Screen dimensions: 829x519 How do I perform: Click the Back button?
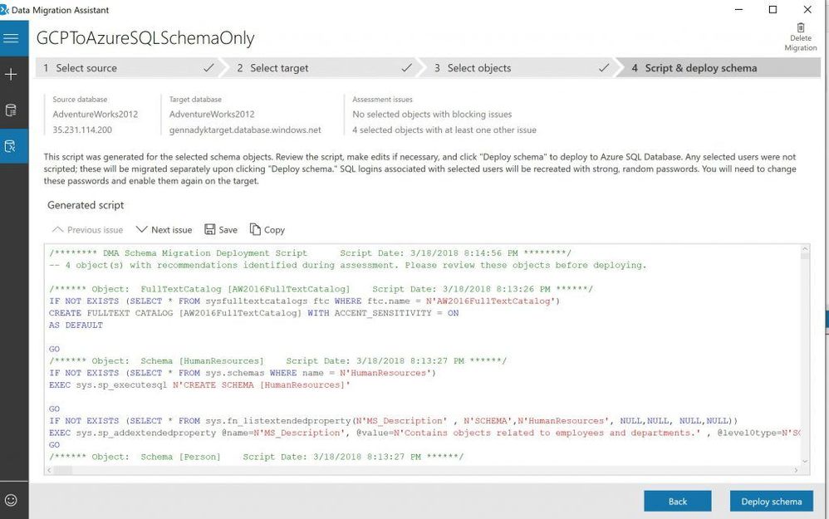pos(677,501)
